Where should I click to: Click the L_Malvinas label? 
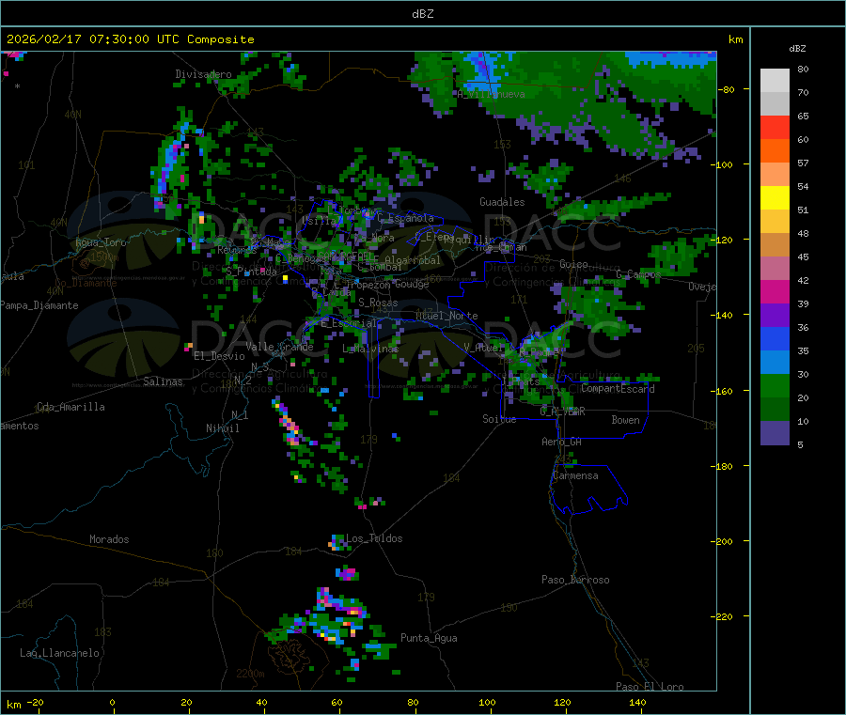[370, 350]
